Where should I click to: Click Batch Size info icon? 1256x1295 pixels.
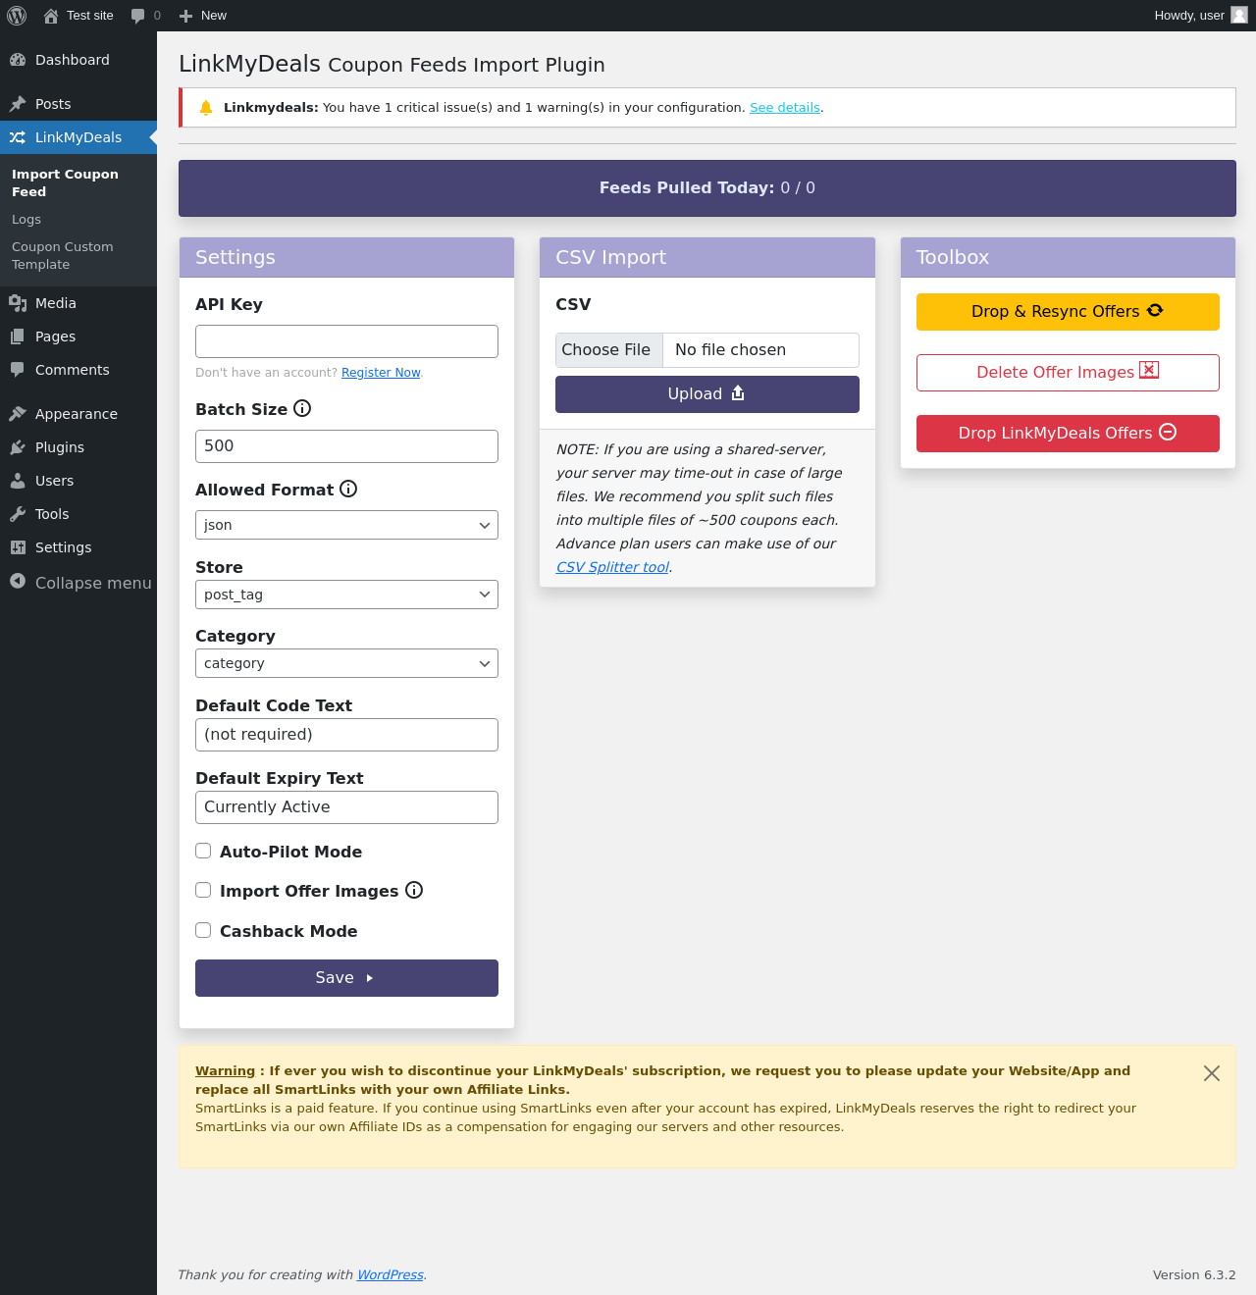pyautogui.click(x=302, y=408)
